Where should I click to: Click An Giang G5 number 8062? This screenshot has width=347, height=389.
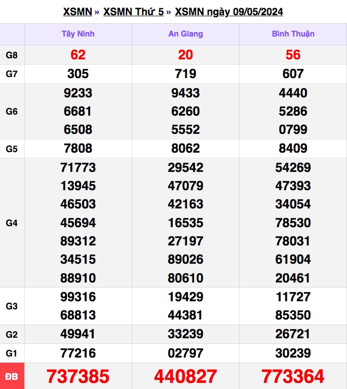tap(185, 149)
